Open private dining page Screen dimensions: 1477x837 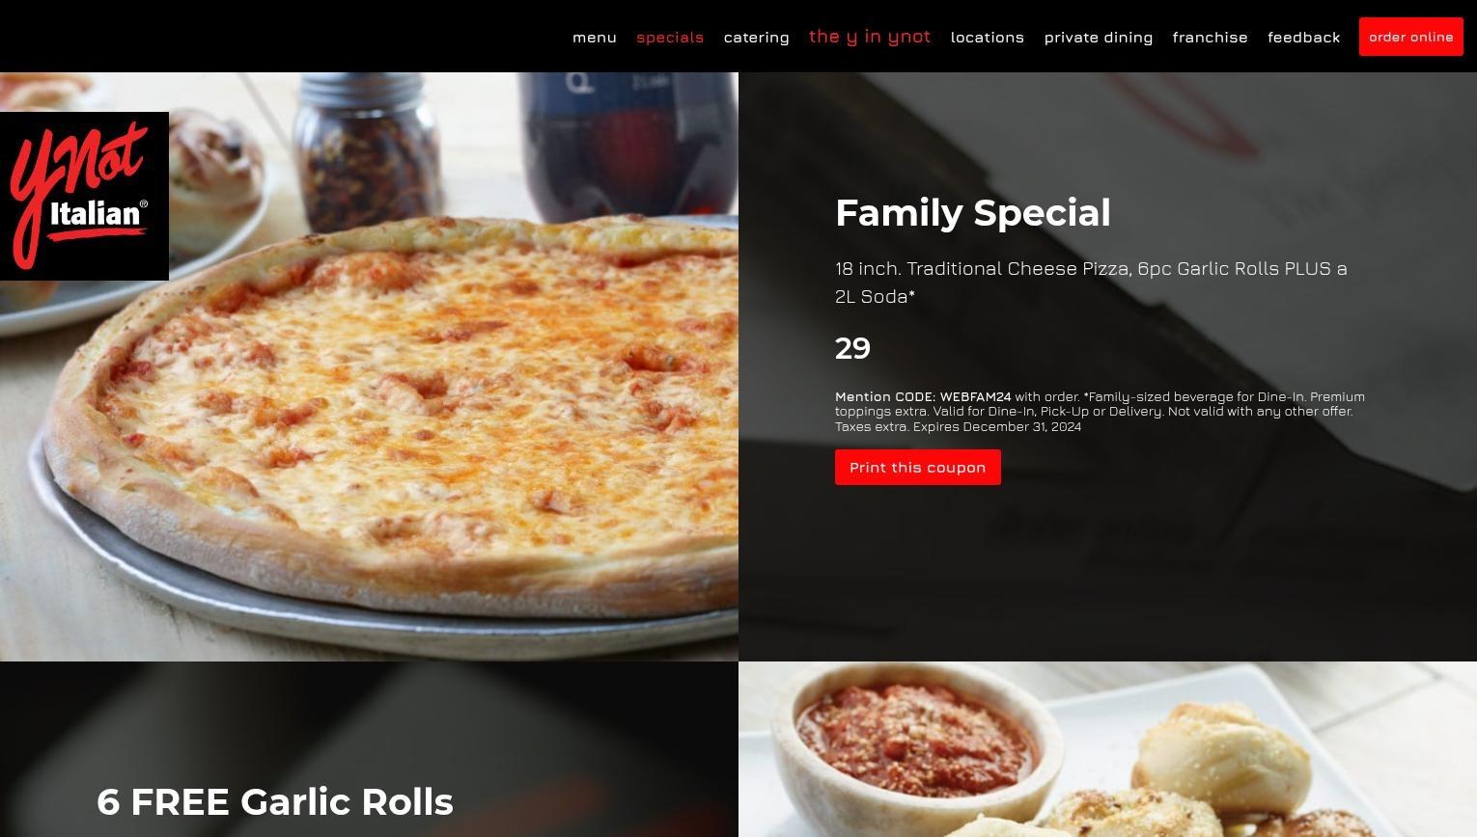pyautogui.click(x=1099, y=38)
